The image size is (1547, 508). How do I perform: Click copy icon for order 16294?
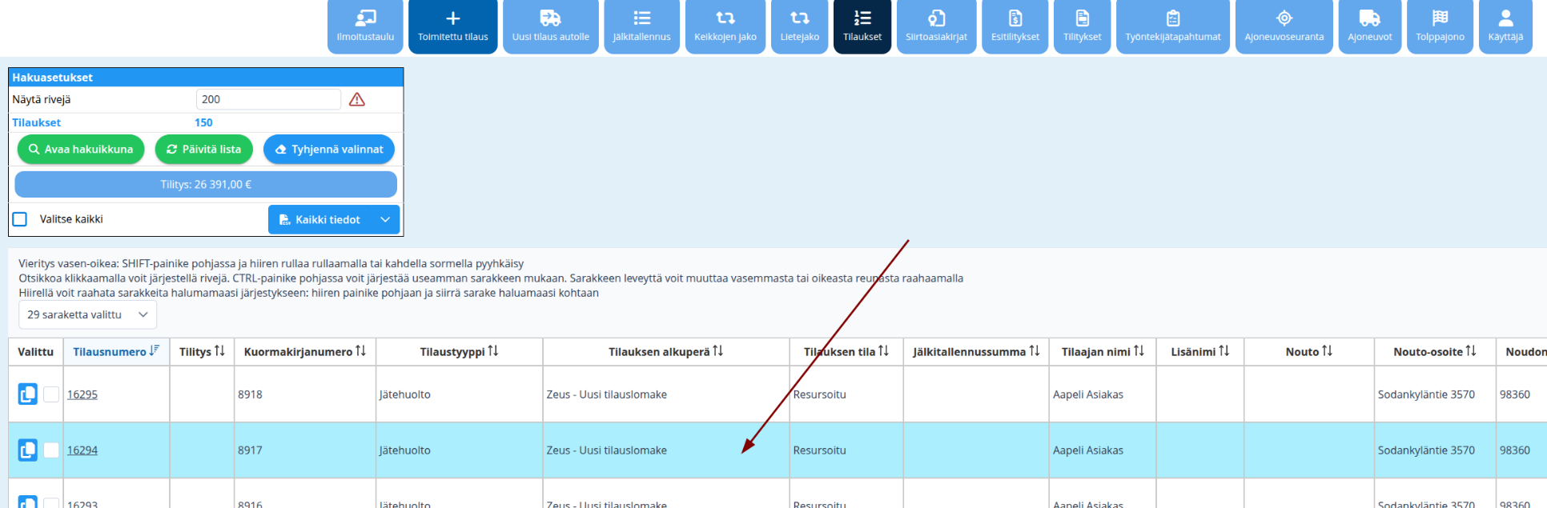[28, 450]
